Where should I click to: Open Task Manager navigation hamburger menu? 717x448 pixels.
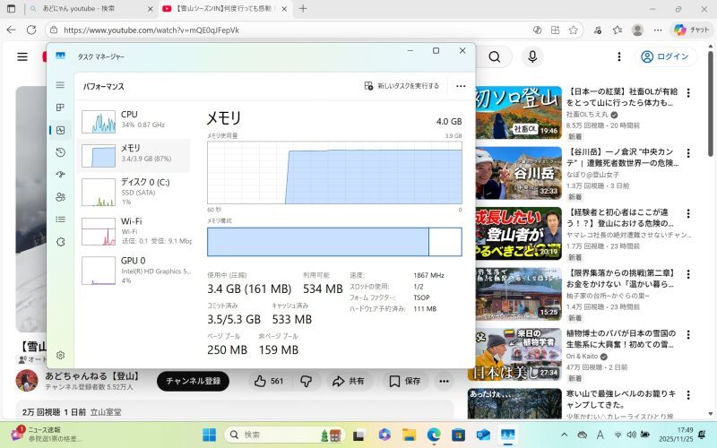(60, 85)
